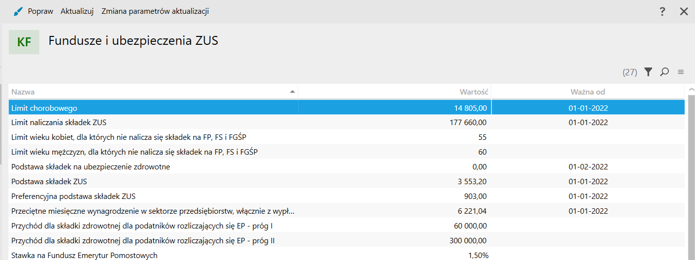
Task: Click the value 1,50%
Action: click(x=478, y=255)
